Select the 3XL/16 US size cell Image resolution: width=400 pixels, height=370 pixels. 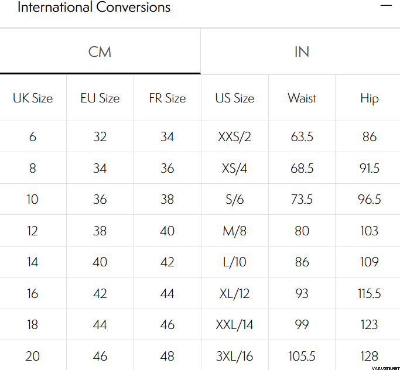[235, 355]
